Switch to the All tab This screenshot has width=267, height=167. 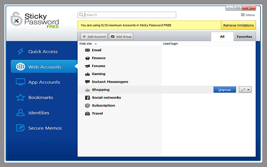coord(222,37)
